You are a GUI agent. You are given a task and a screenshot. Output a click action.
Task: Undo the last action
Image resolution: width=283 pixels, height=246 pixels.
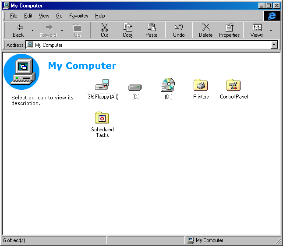179,30
